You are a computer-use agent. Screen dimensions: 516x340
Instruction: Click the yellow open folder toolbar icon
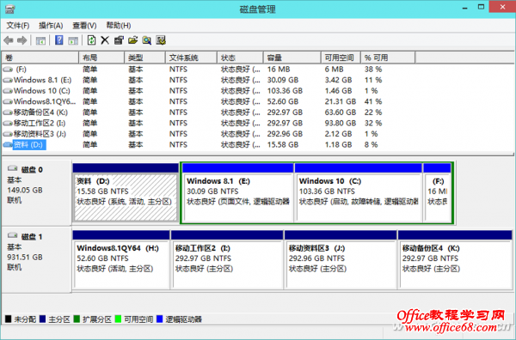click(132, 40)
